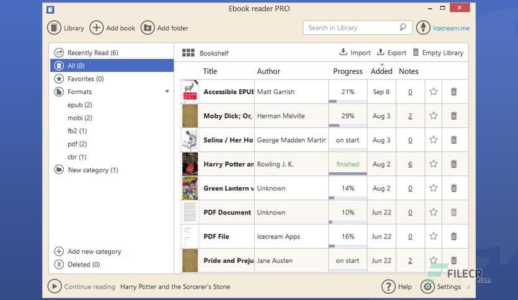The image size is (518, 300).
Task: Click the Import icon
Action: coord(343,52)
